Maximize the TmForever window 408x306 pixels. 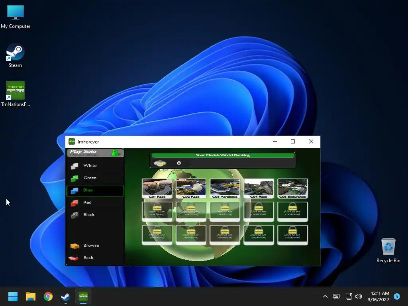click(x=293, y=141)
